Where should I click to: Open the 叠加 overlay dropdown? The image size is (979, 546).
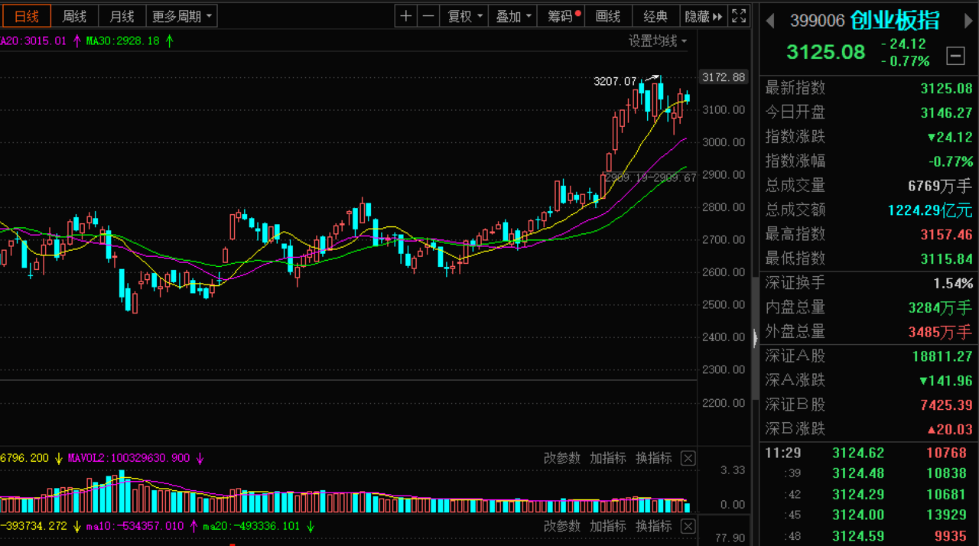point(513,16)
